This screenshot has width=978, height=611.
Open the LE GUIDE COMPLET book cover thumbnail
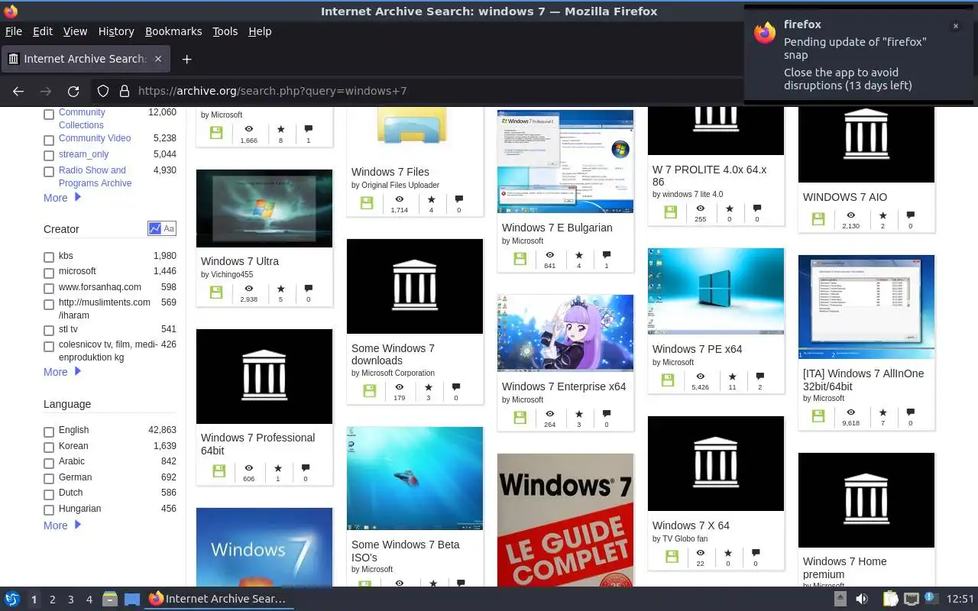[565, 520]
